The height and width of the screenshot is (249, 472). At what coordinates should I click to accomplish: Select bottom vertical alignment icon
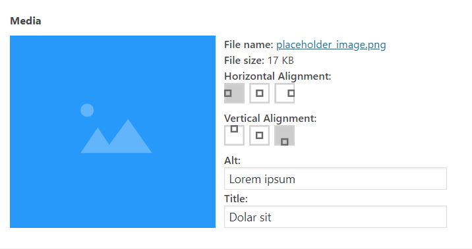[285, 135]
